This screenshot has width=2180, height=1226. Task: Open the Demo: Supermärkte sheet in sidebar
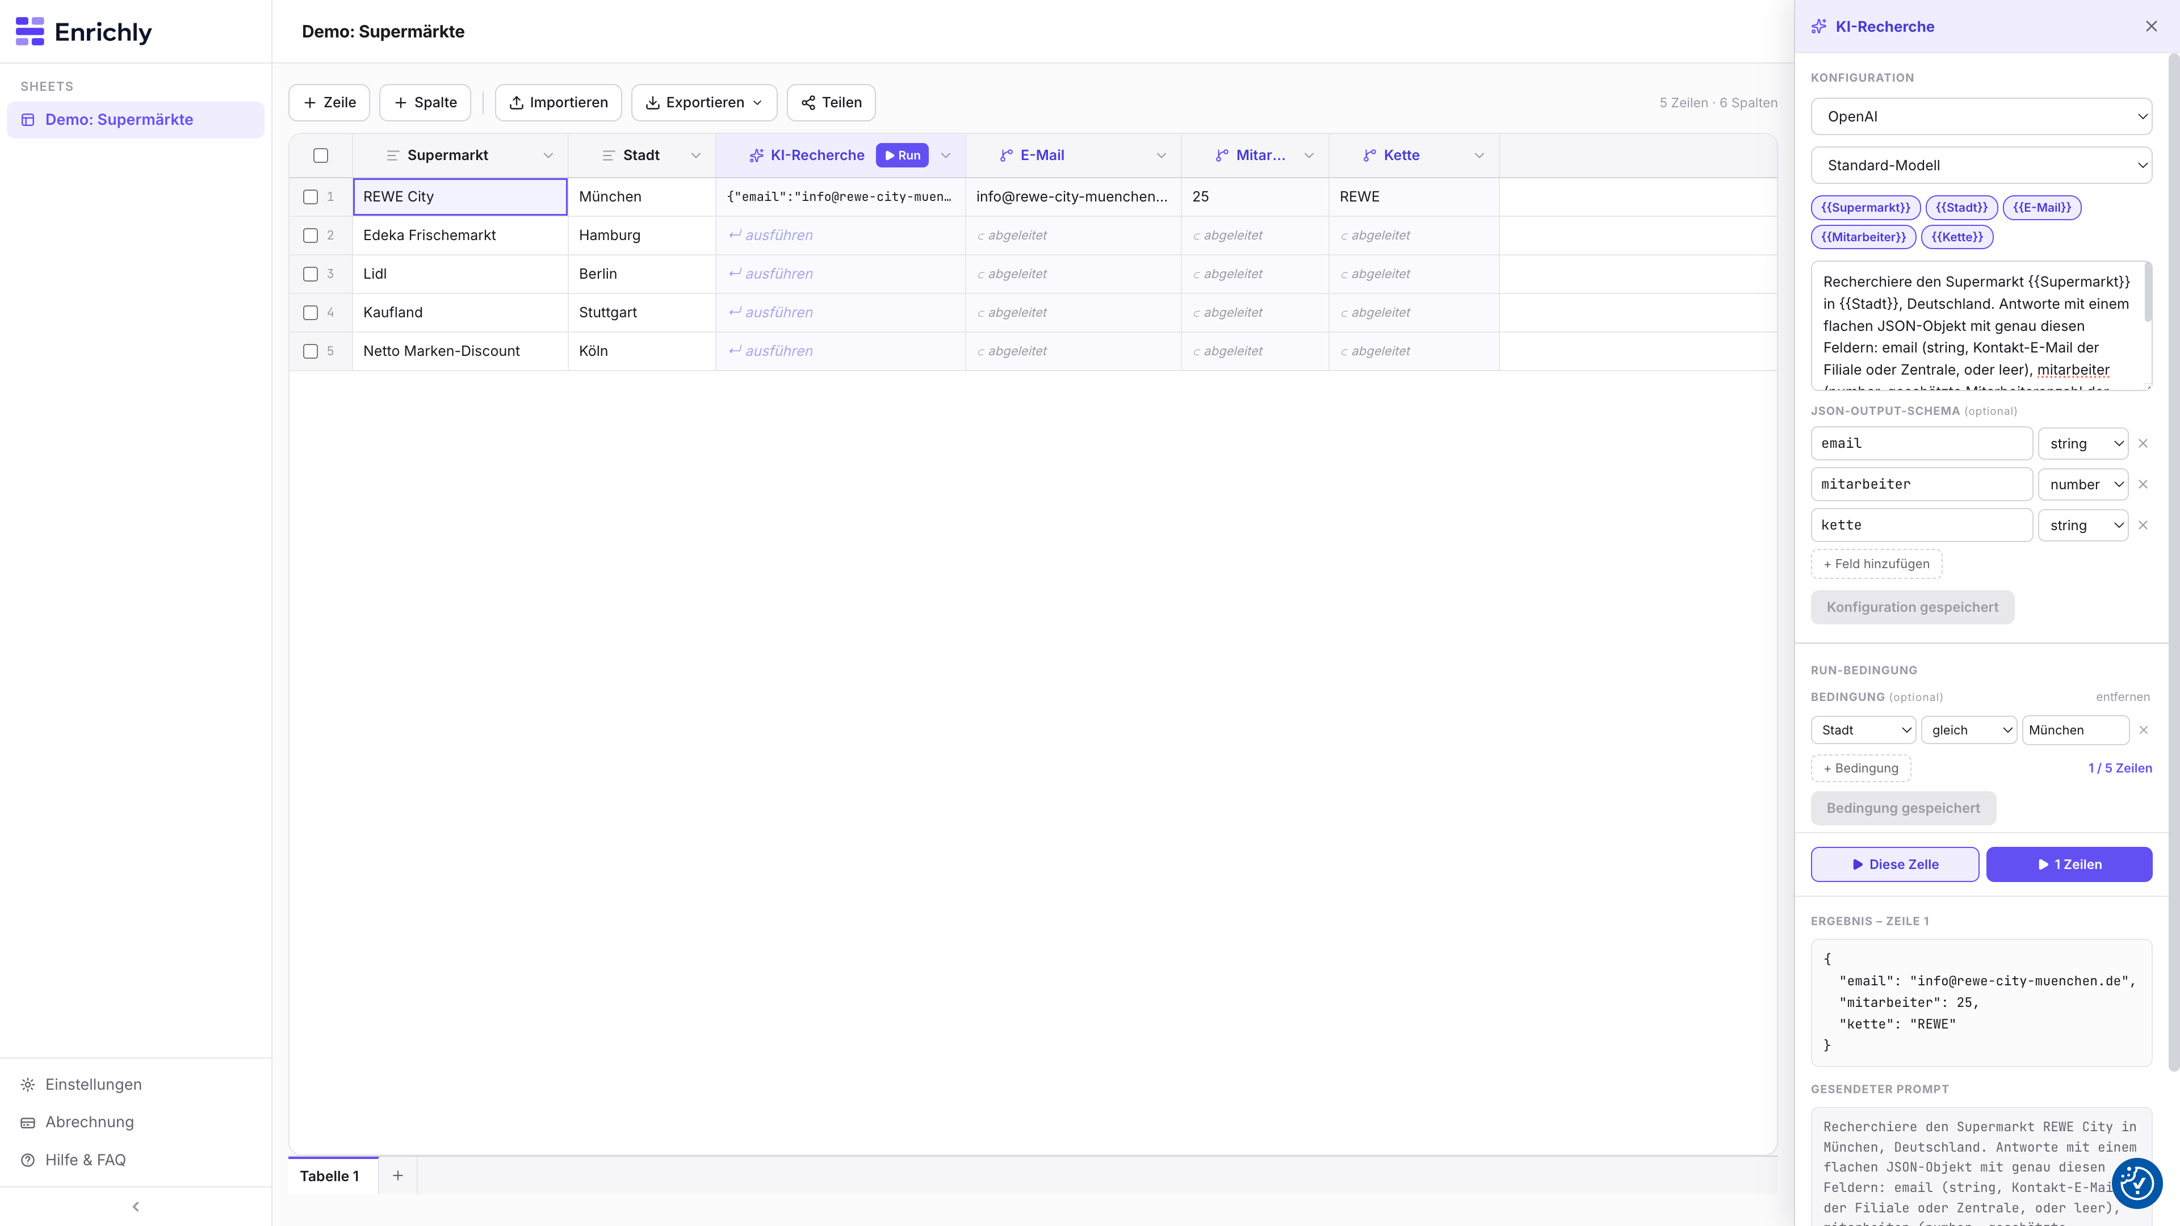[x=136, y=119]
